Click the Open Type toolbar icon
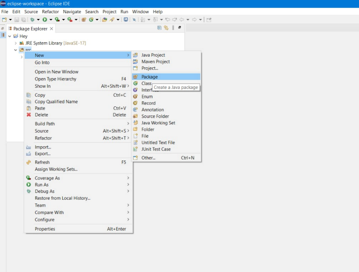Viewport: 359px width, 272px height. pos(105,20)
